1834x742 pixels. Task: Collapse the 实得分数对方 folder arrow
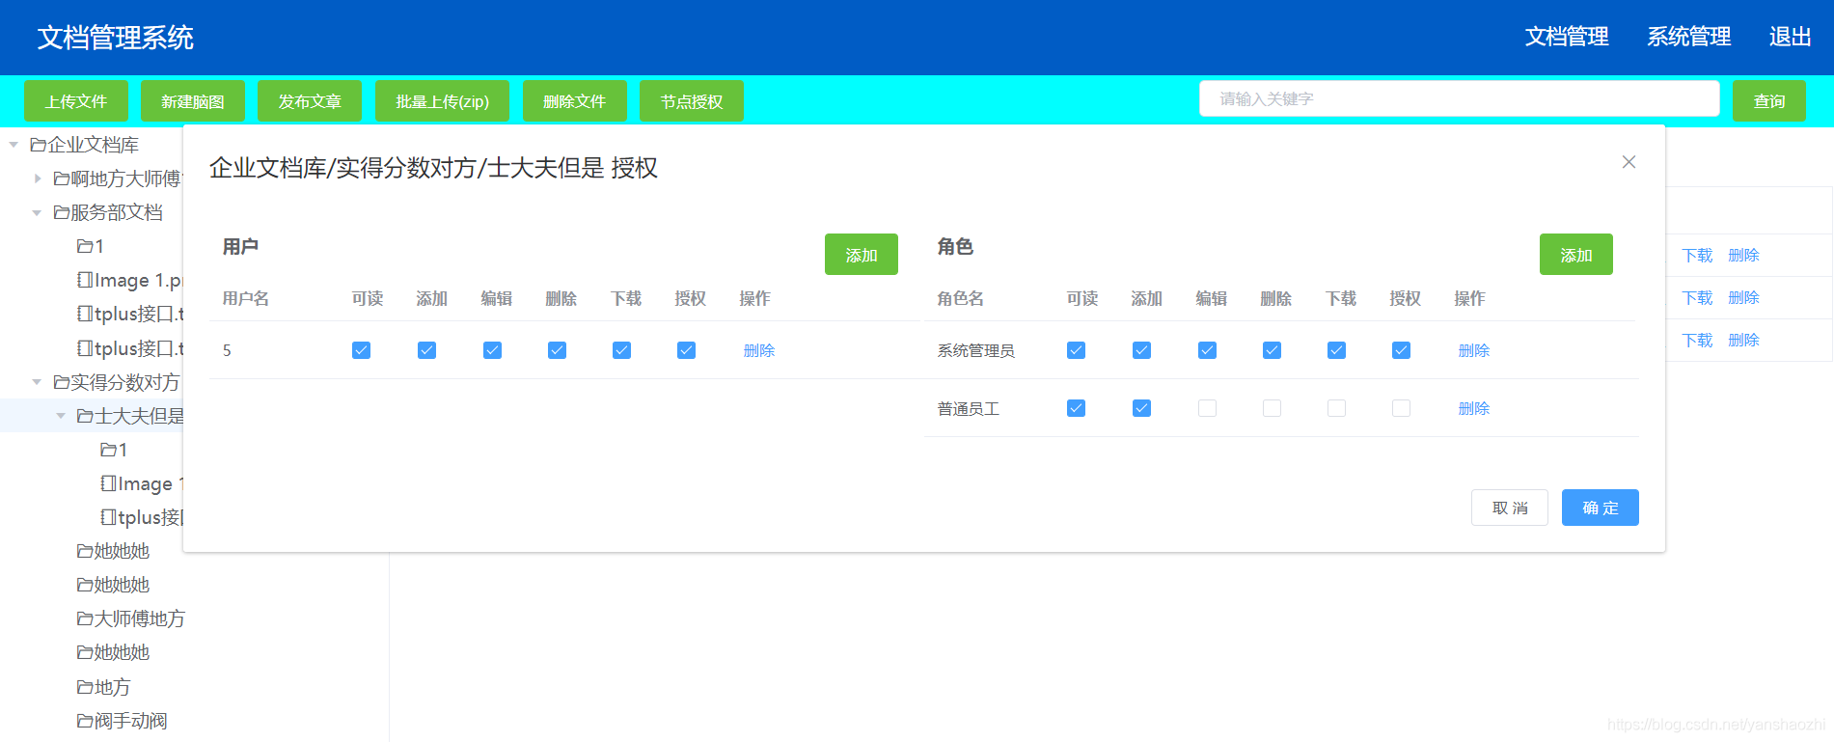(37, 382)
